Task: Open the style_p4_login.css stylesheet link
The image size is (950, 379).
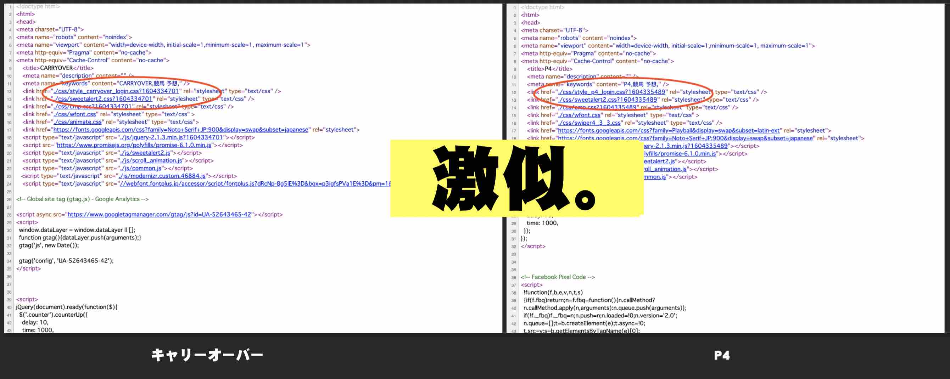Action: point(612,92)
